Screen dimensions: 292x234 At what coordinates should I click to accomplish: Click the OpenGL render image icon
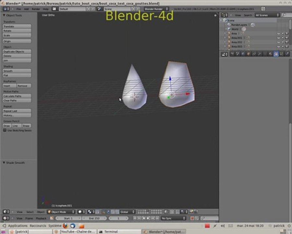[x=191, y=212]
